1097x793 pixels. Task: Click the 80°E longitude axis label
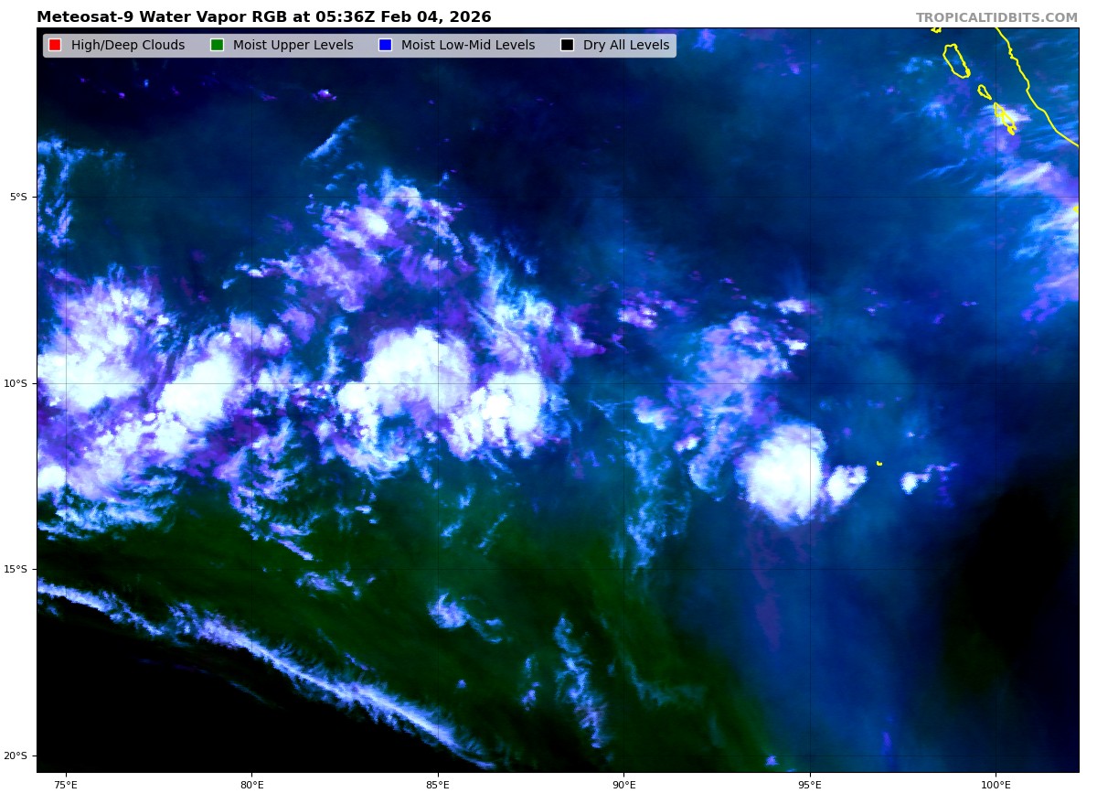point(251,784)
